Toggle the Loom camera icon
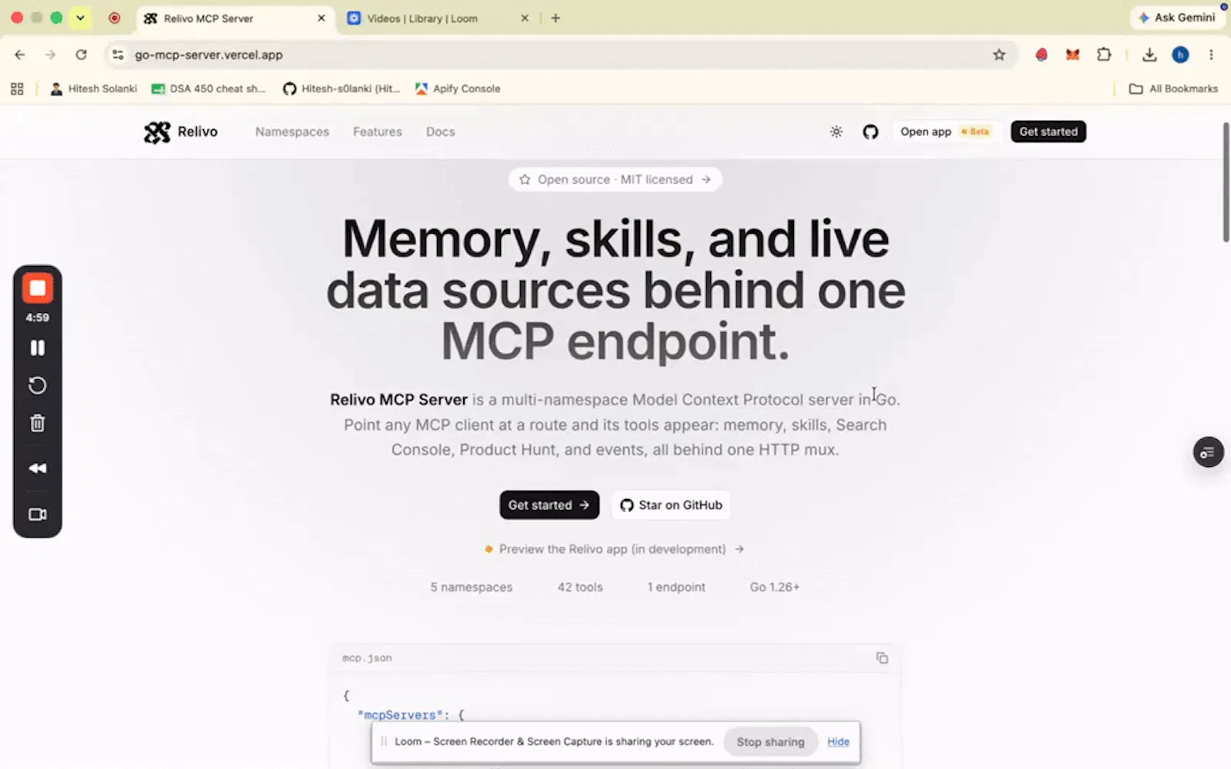 pyautogui.click(x=37, y=514)
